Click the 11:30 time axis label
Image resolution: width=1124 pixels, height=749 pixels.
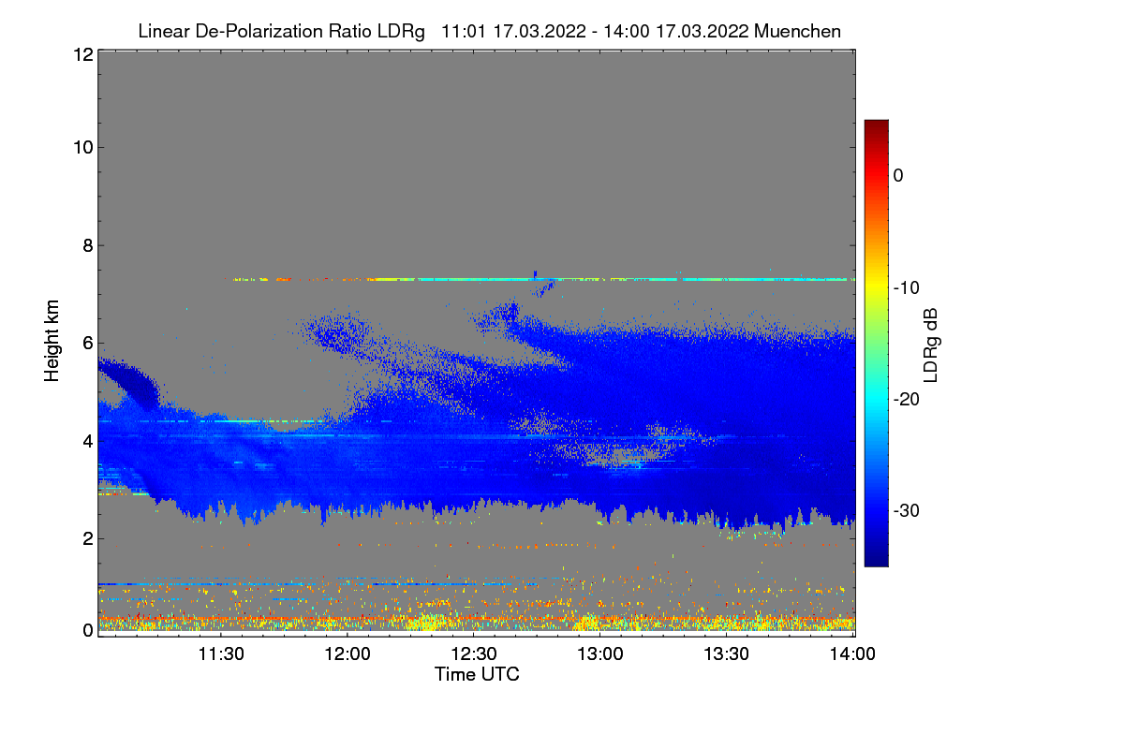[x=220, y=654]
